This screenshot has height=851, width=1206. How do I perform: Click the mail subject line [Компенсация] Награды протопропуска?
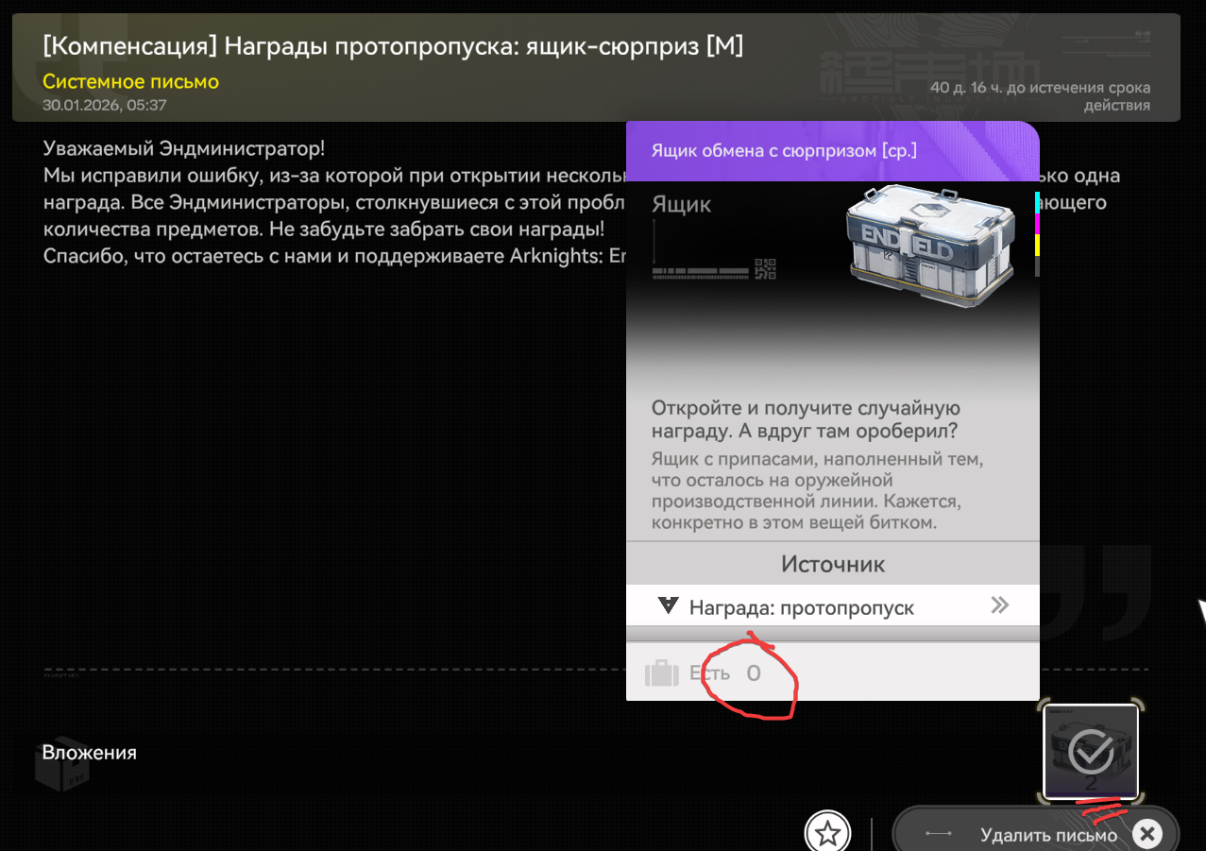(x=393, y=45)
